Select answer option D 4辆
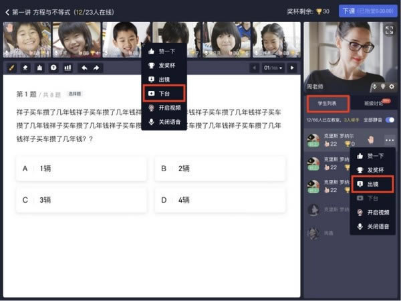The width and height of the screenshot is (401, 301). coord(220,199)
